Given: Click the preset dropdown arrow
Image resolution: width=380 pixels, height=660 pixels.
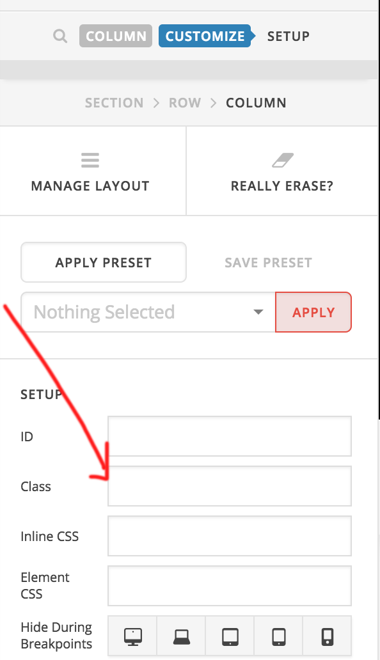Looking at the screenshot, I should pyautogui.click(x=258, y=312).
